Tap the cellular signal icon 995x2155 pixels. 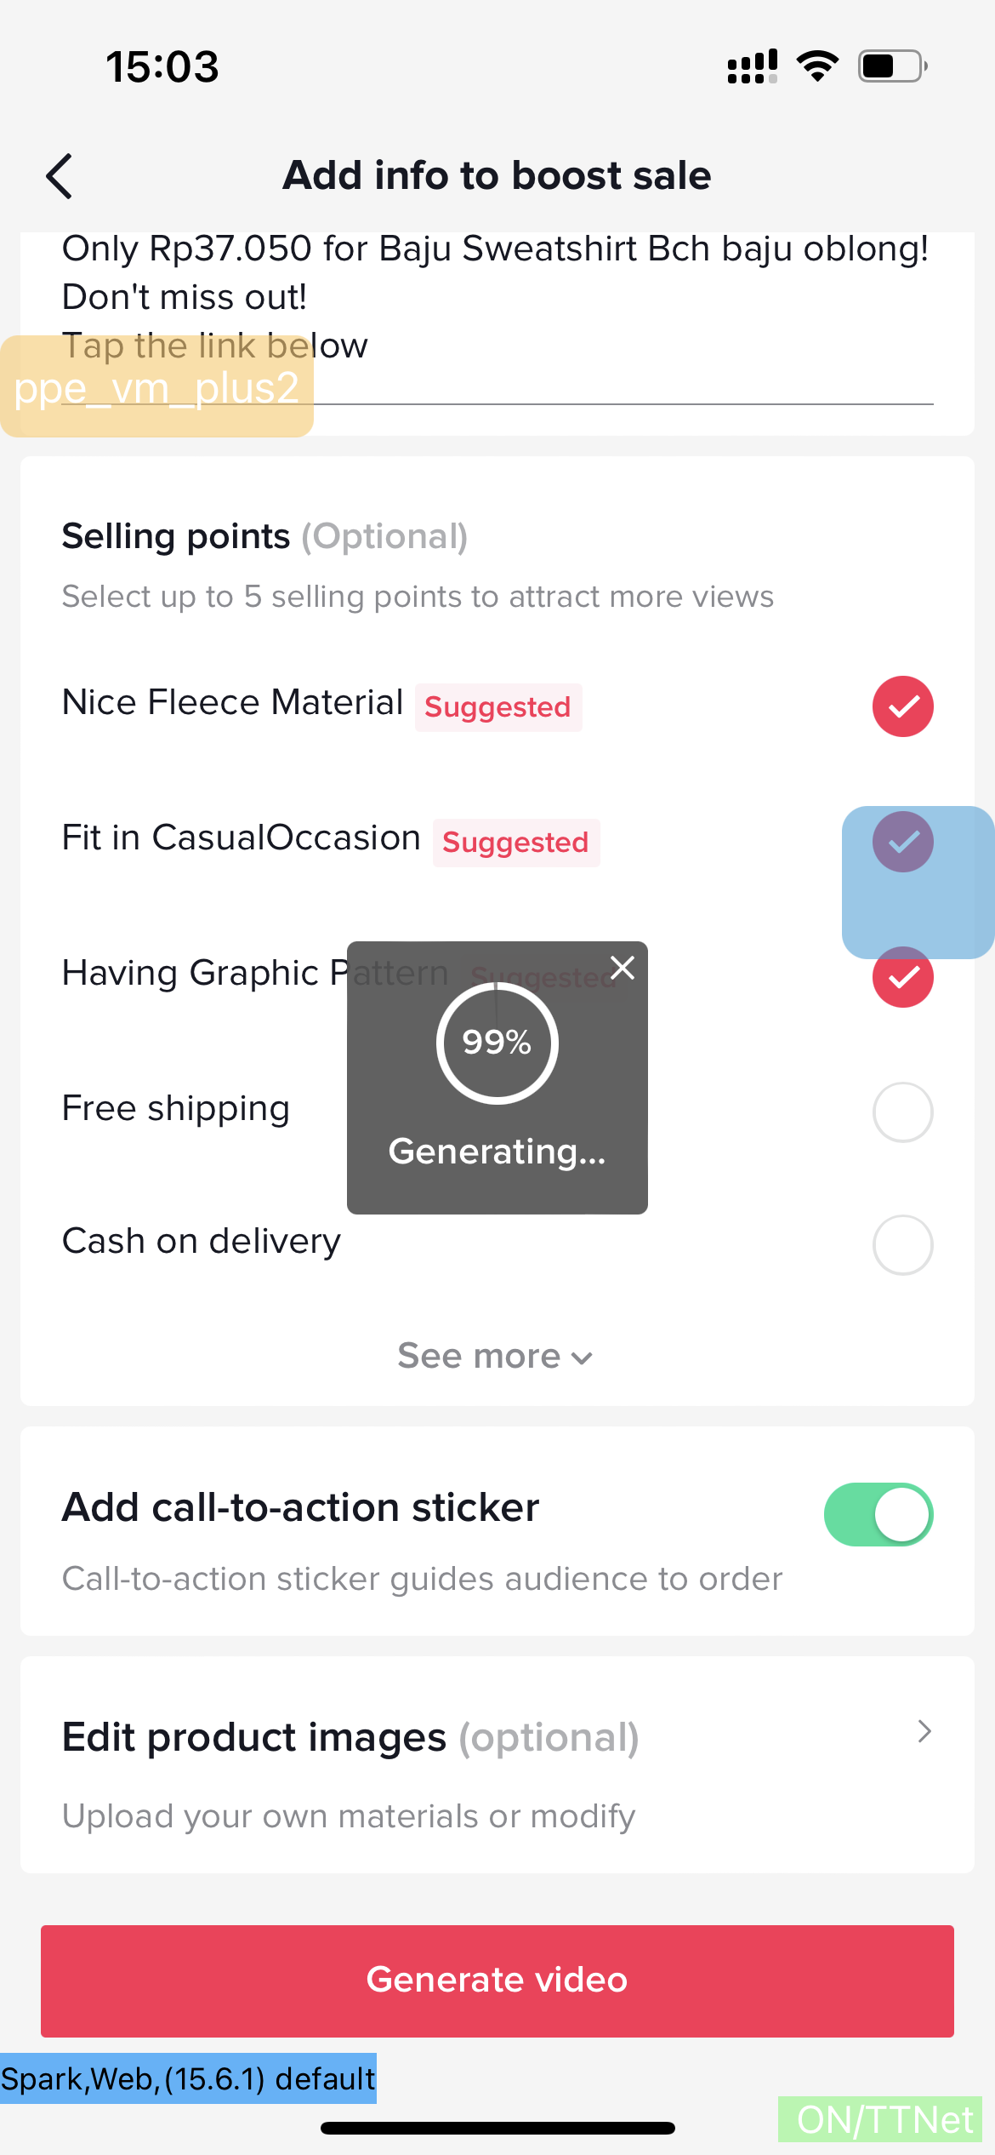click(x=752, y=66)
